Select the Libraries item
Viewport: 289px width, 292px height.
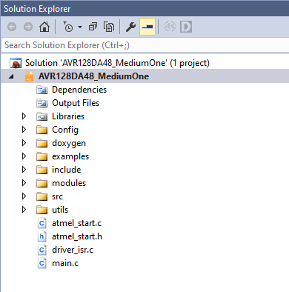point(68,116)
